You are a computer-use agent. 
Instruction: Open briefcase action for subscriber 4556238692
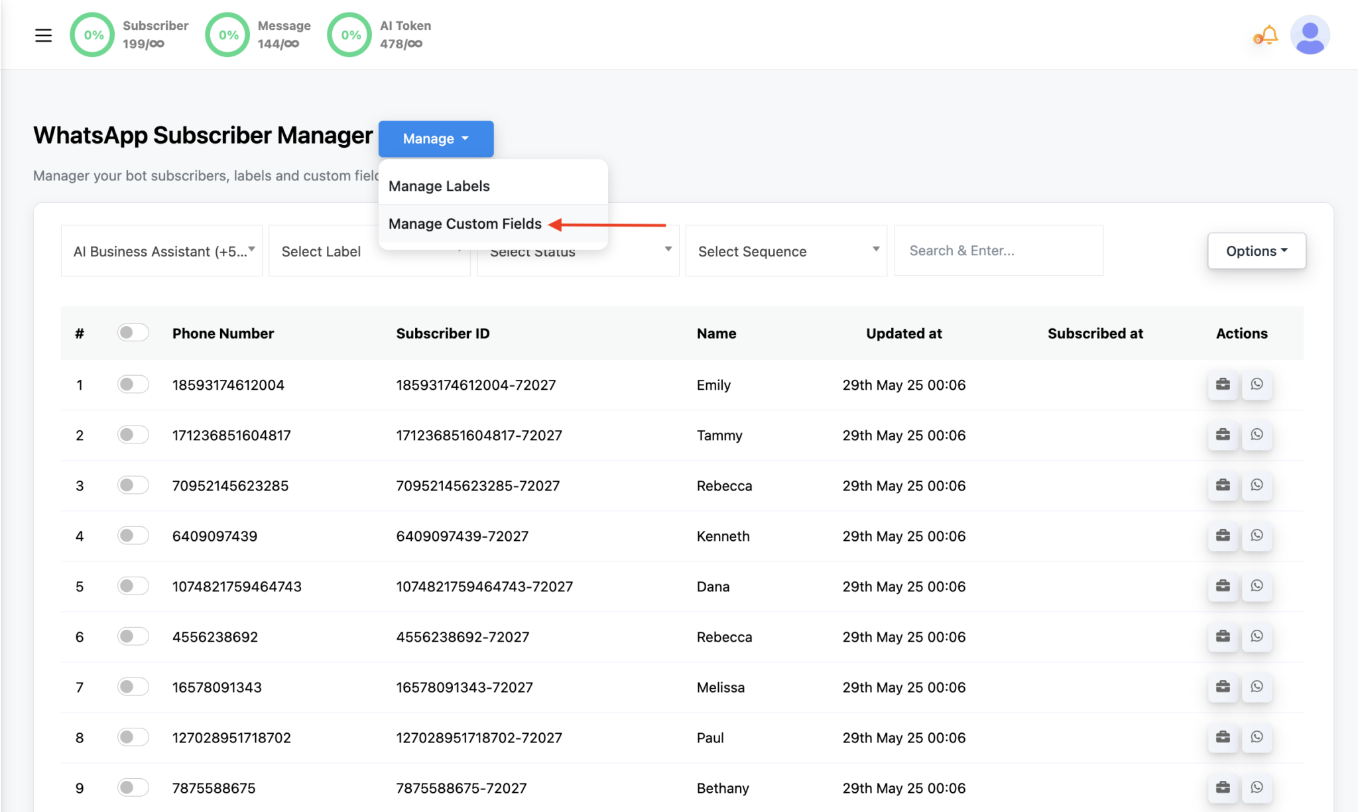(x=1223, y=636)
